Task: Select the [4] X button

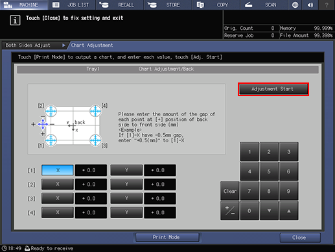Action: click(58, 212)
